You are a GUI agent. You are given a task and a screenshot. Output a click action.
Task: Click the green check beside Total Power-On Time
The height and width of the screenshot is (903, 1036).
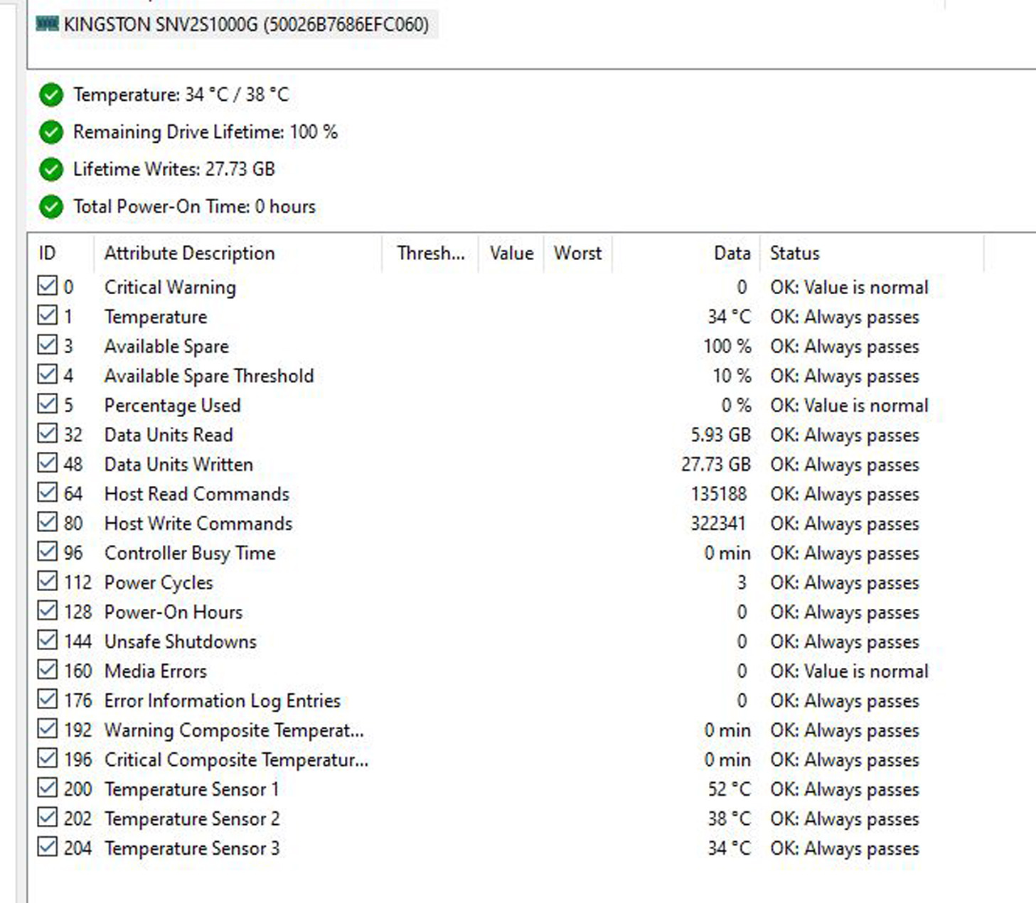click(51, 207)
